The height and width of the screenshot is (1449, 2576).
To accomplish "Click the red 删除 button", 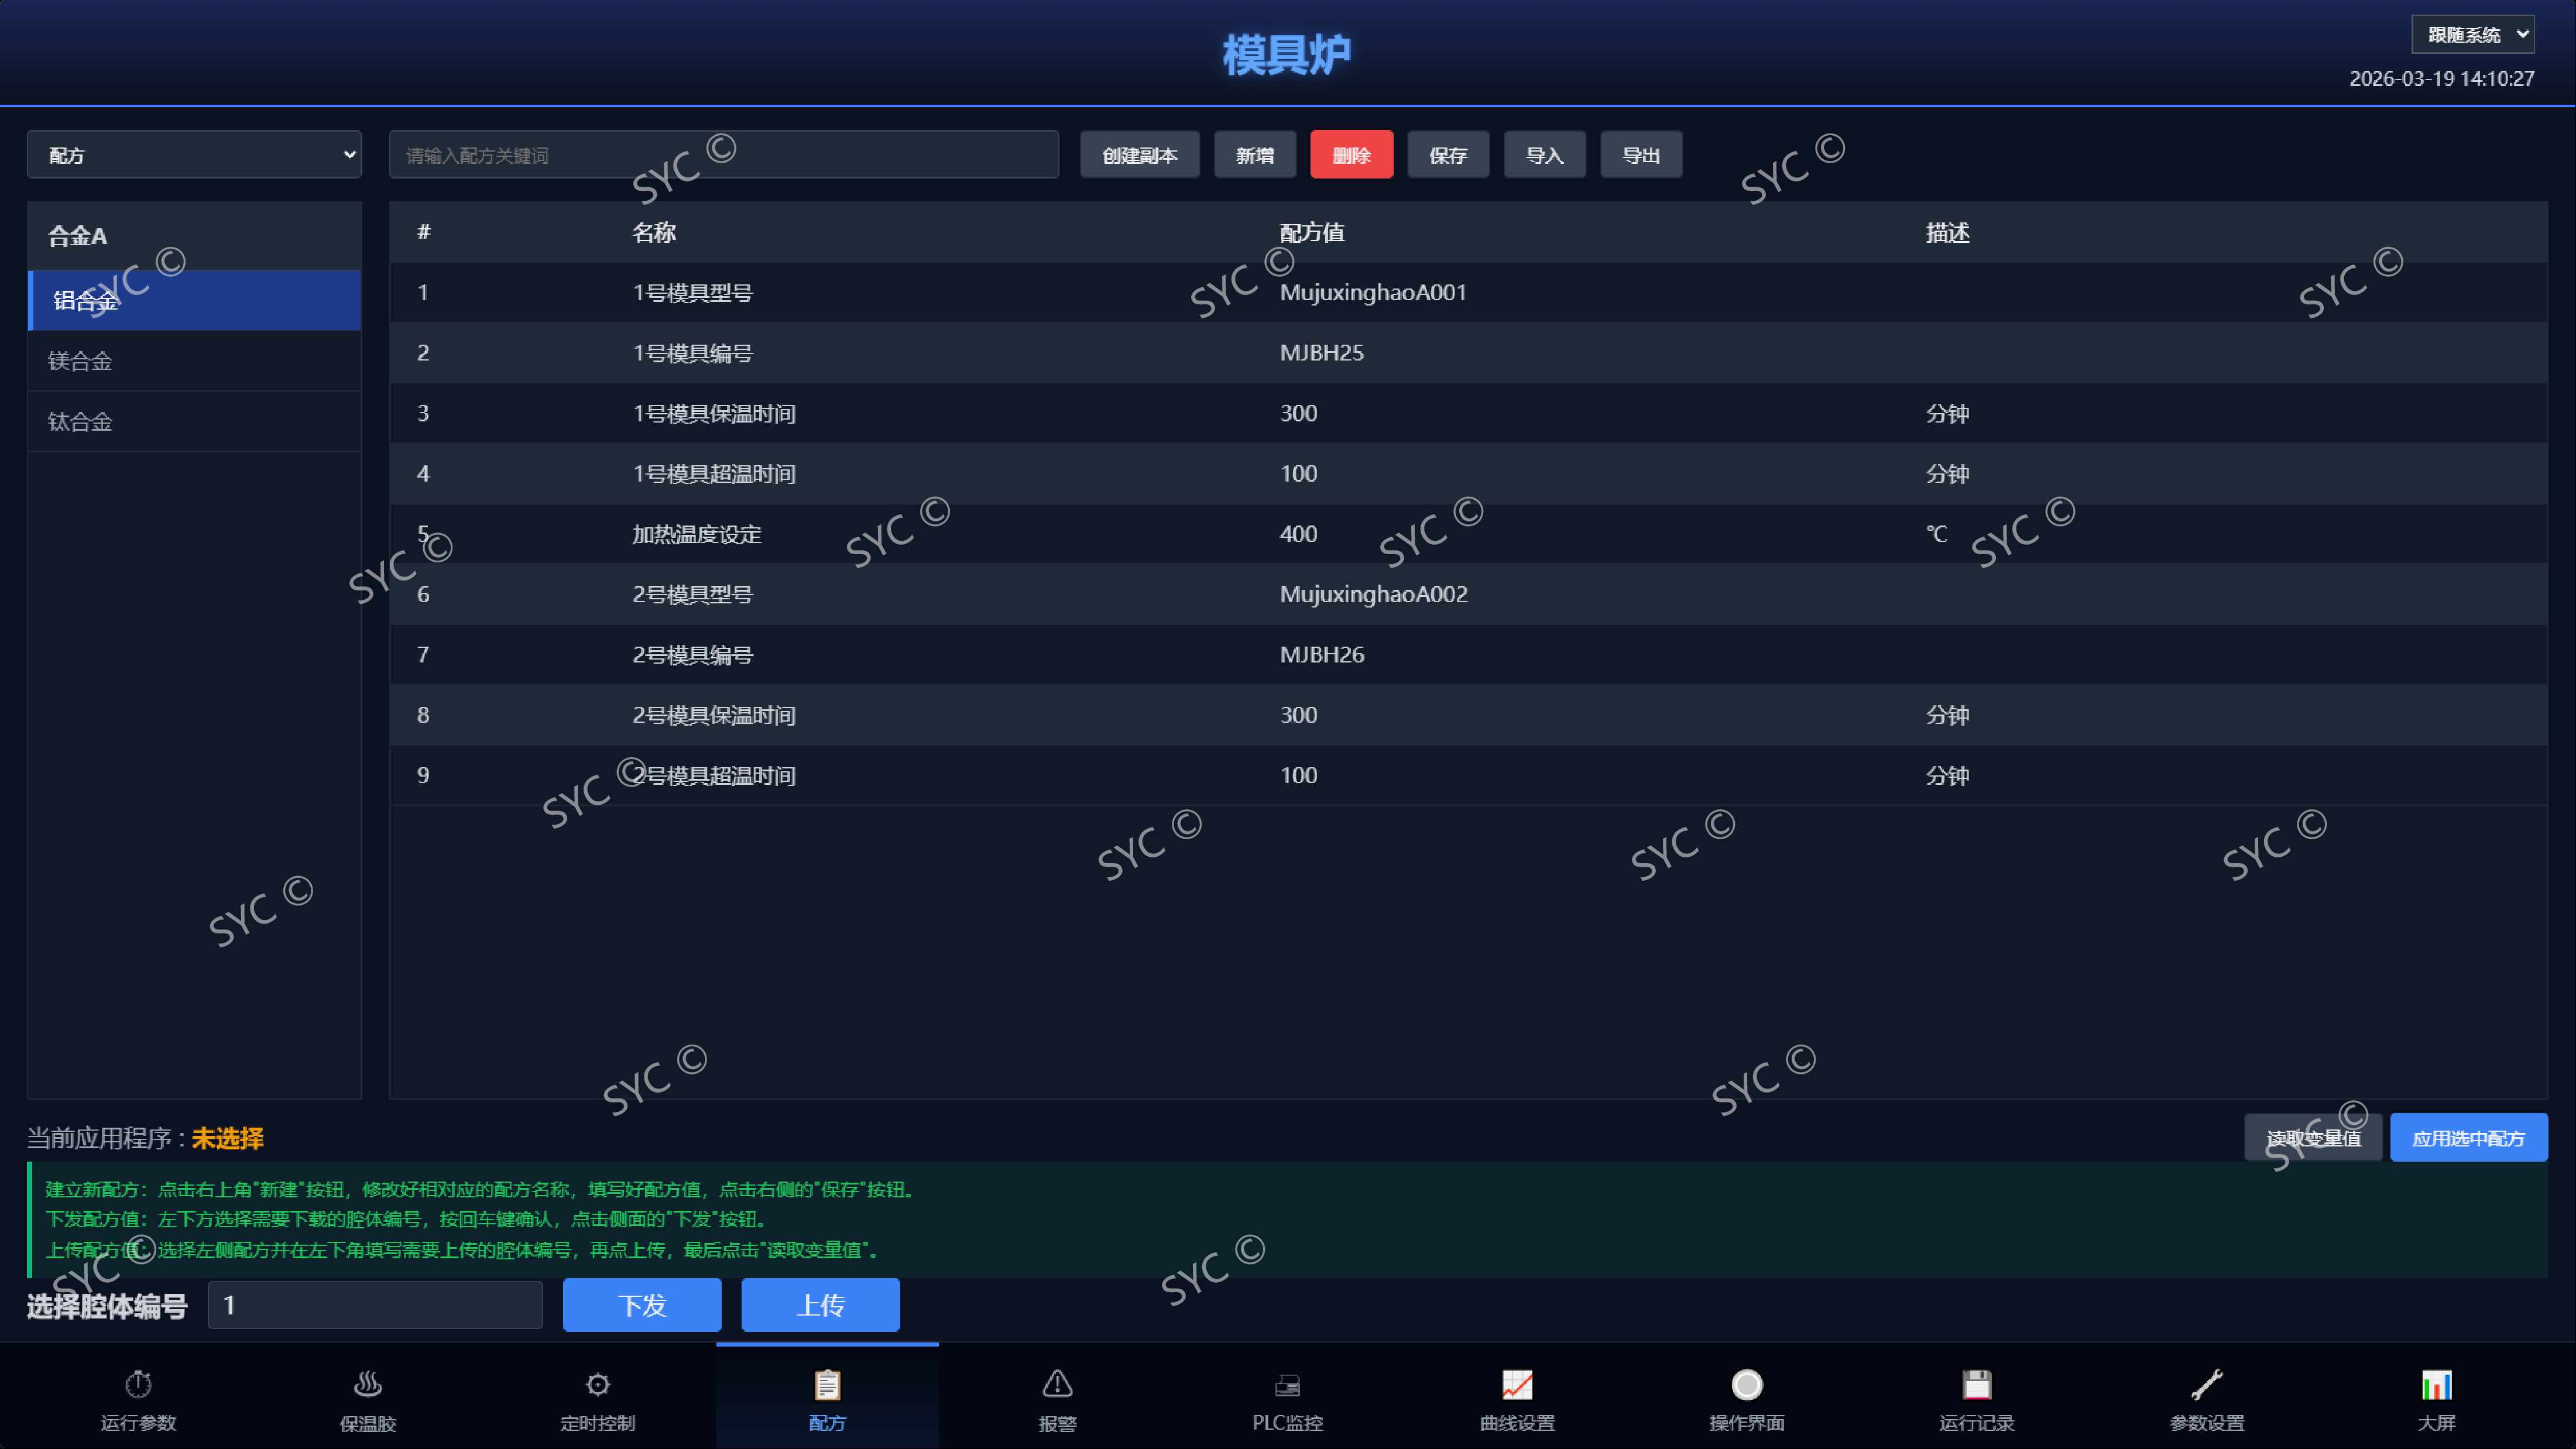I will (1351, 155).
